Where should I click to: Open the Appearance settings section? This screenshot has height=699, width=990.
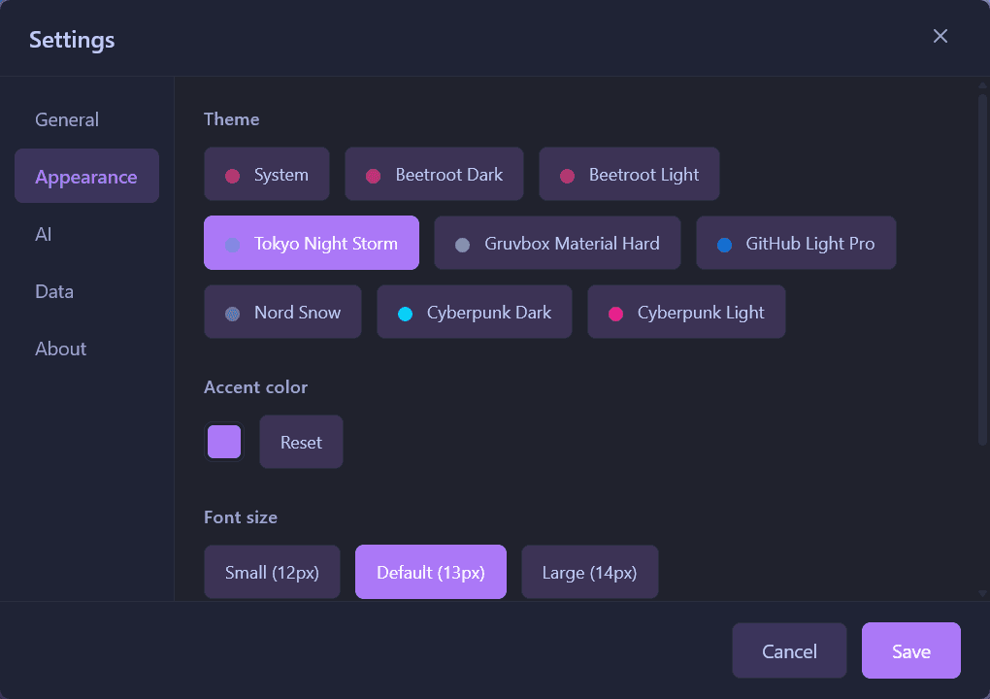pos(86,177)
